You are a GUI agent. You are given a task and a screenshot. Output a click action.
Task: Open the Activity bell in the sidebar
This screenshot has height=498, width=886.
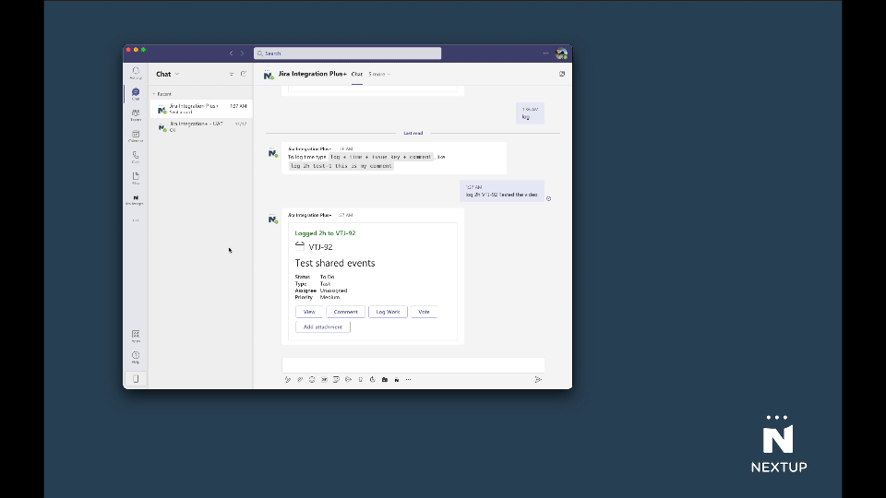136,73
